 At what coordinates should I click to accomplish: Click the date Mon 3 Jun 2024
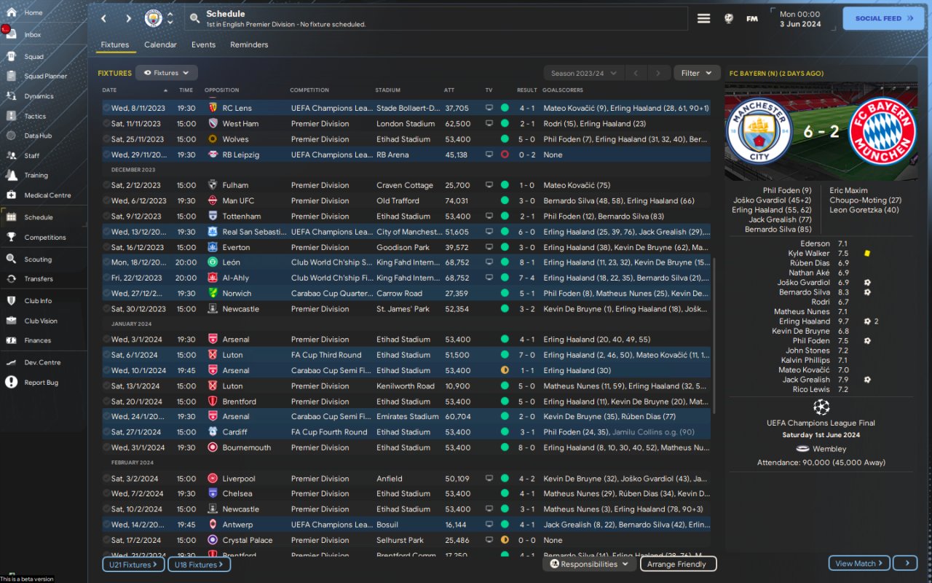pos(799,19)
